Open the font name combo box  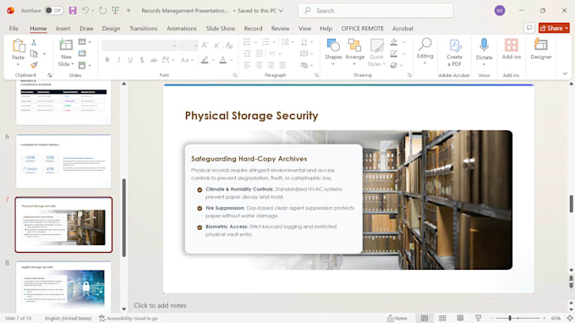click(x=139, y=46)
